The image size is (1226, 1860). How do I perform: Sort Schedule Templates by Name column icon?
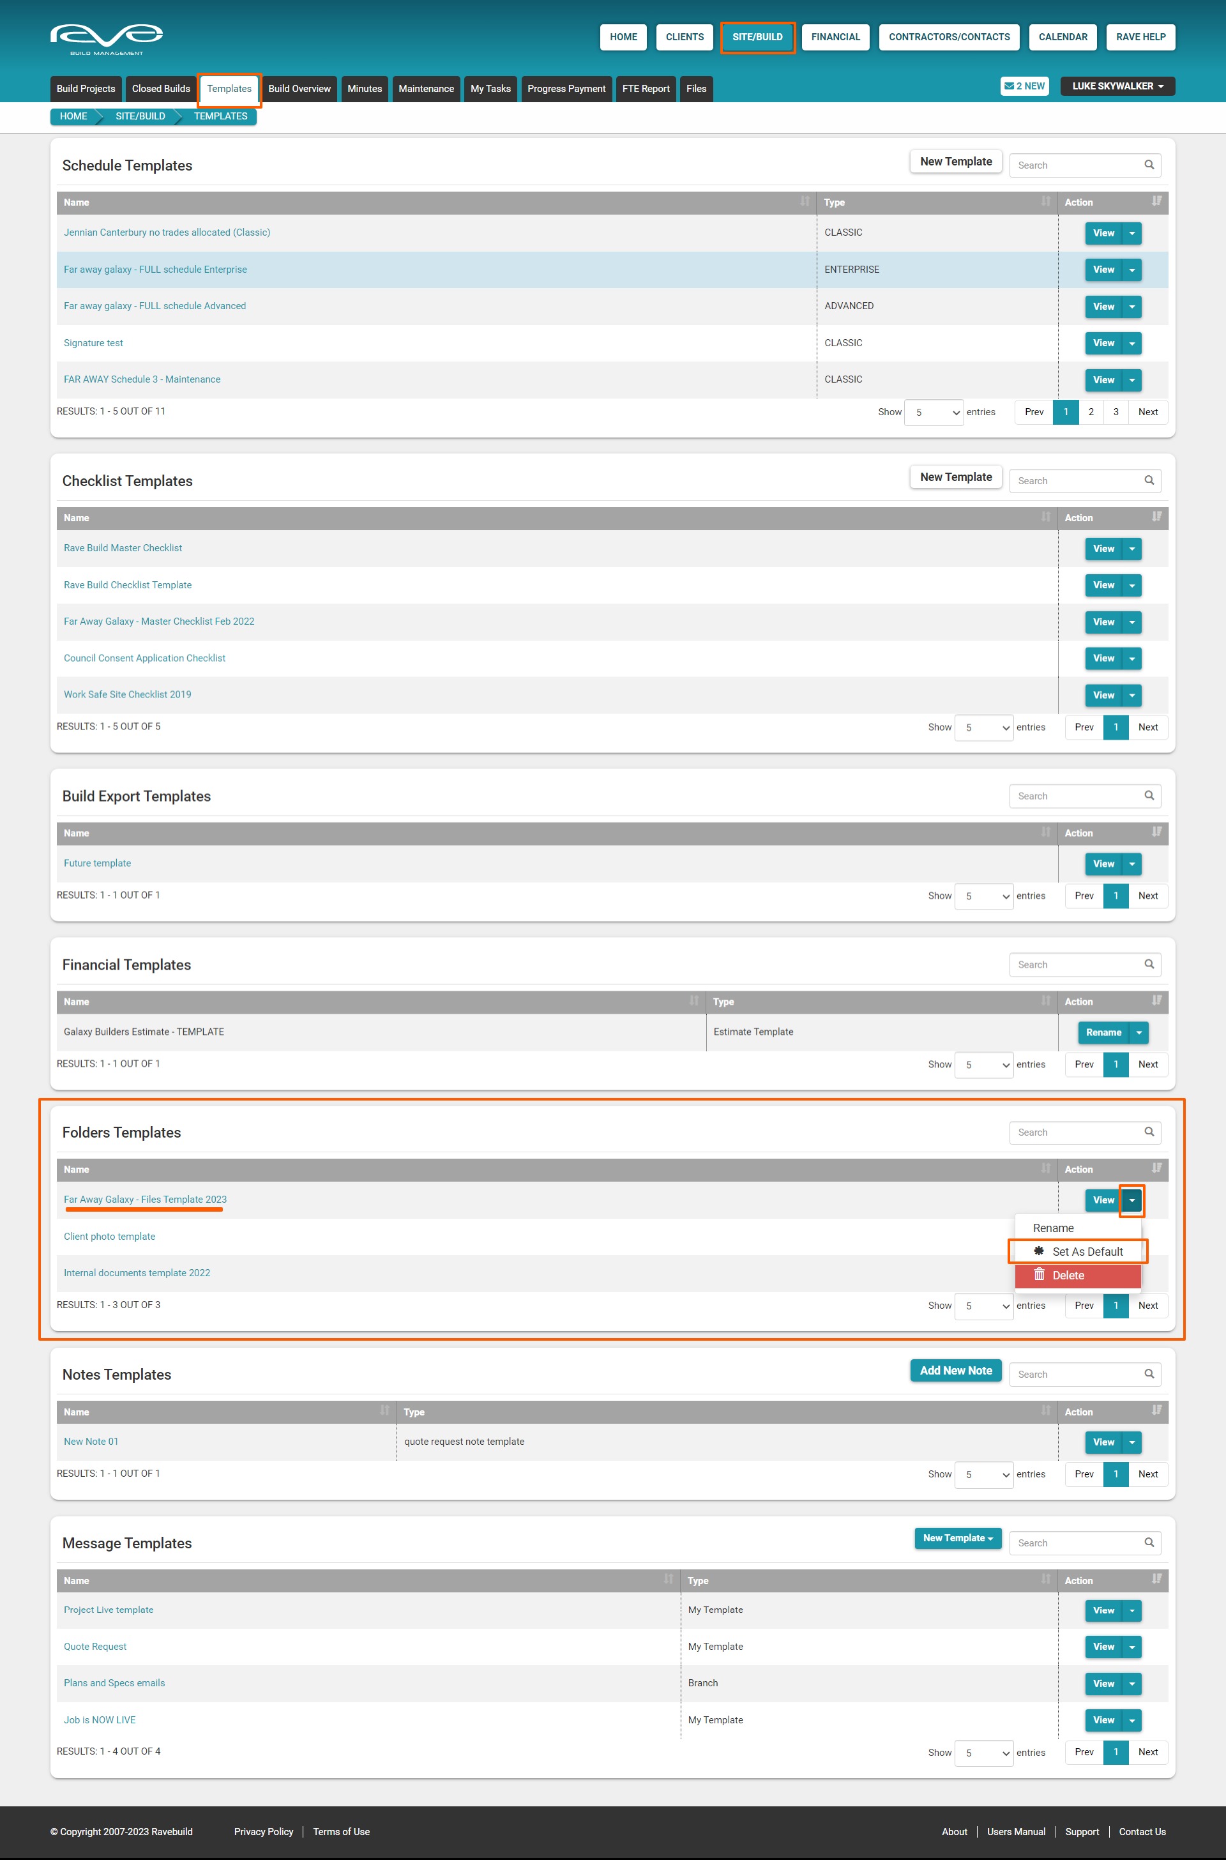[805, 202]
